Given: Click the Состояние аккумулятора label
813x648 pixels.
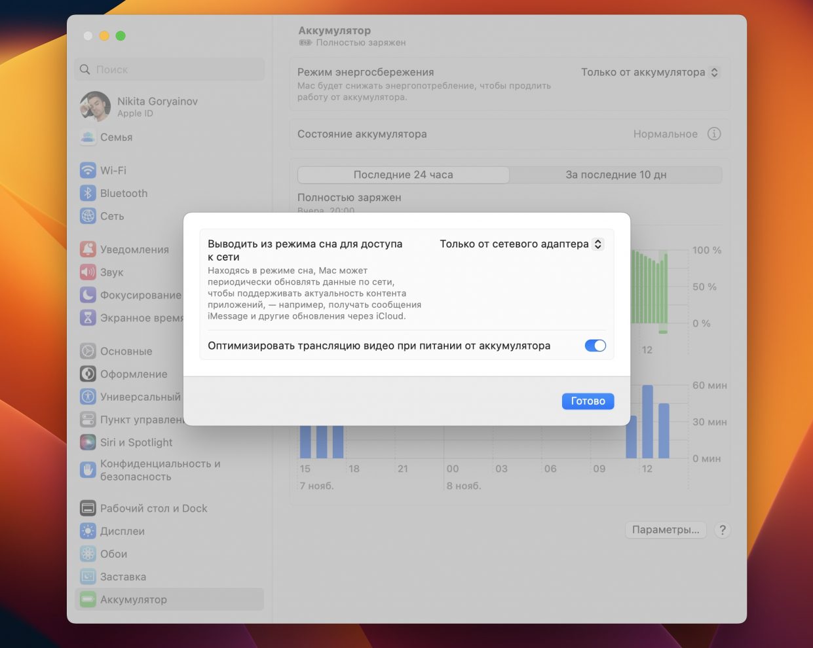Looking at the screenshot, I should coord(362,134).
